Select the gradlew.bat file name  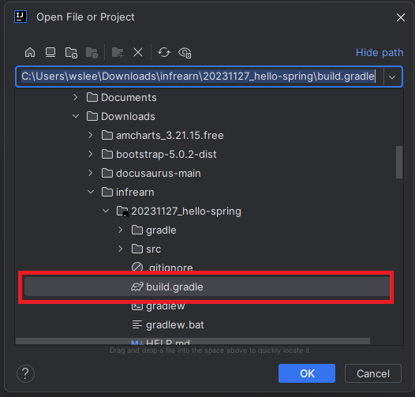[x=175, y=325]
